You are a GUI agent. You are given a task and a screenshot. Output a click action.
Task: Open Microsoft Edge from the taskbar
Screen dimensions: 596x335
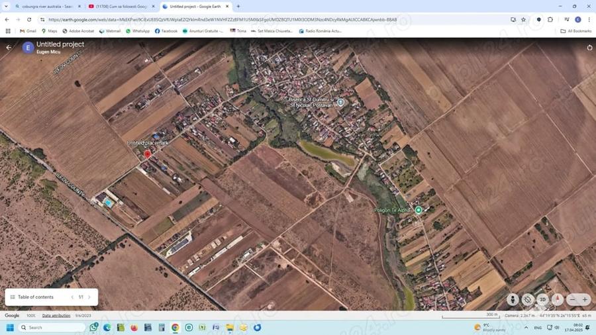click(x=107, y=328)
